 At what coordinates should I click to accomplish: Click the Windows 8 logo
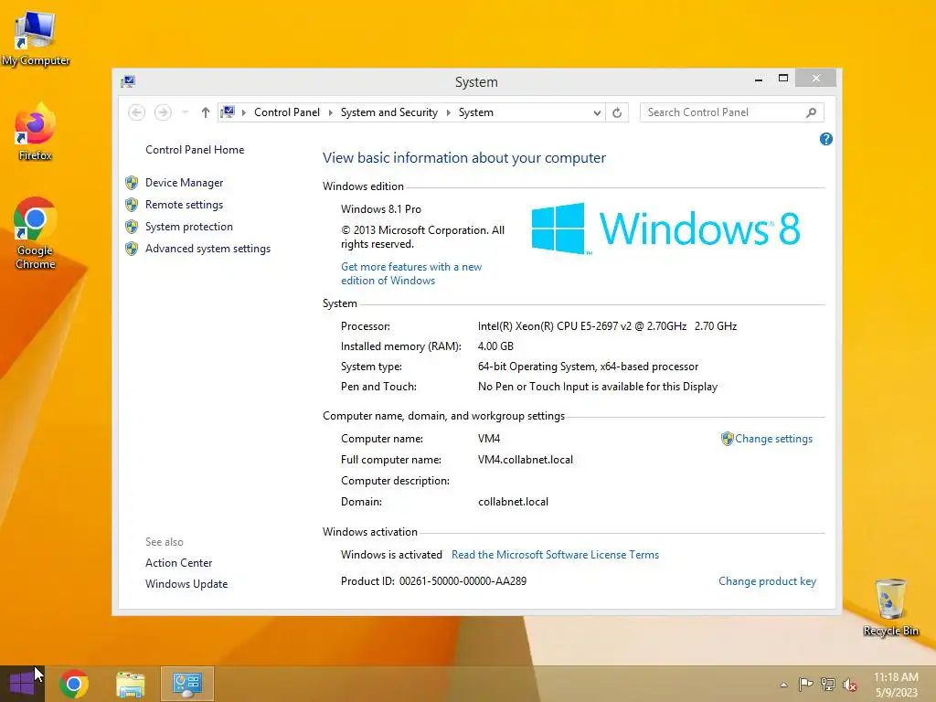[x=665, y=229]
